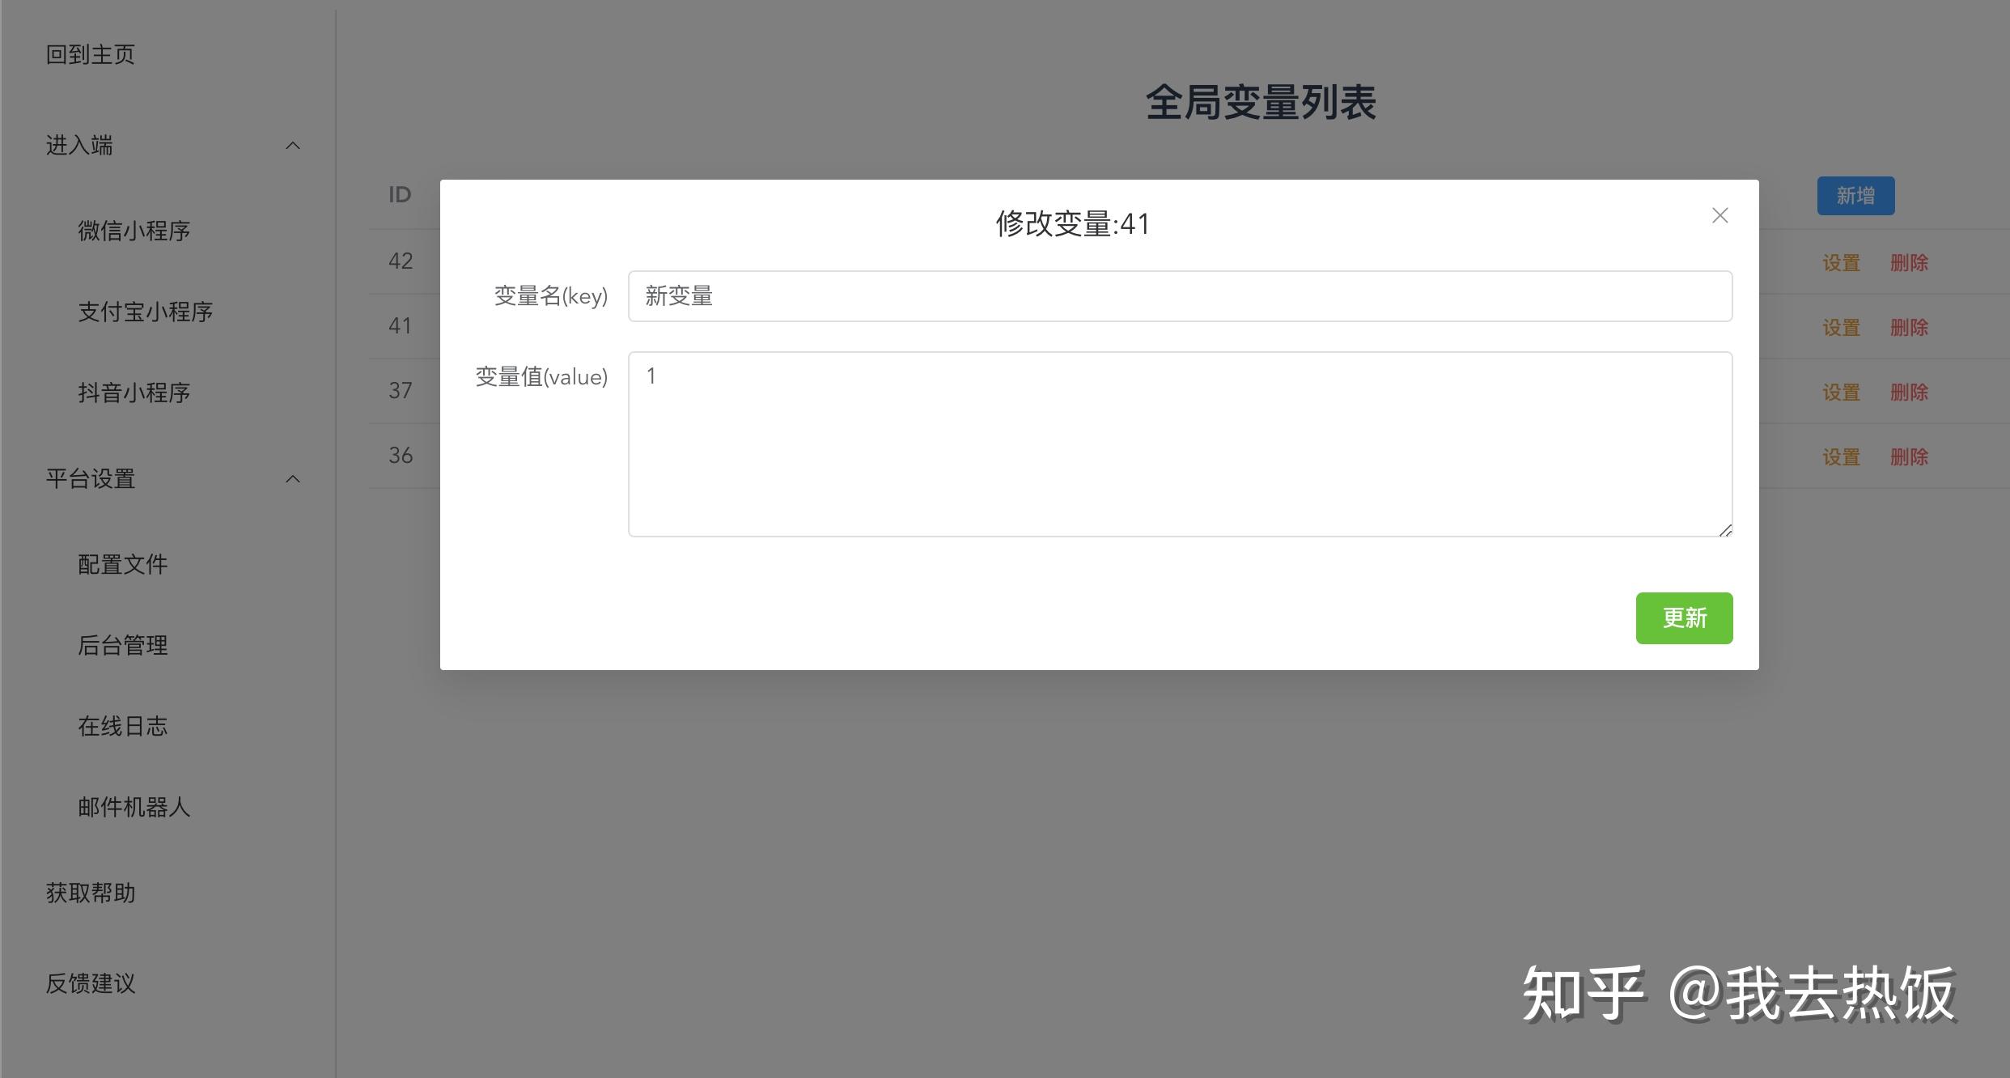Screen dimensions: 2010x1078
Task: Open 回到主页 in sidebar
Action: [91, 55]
